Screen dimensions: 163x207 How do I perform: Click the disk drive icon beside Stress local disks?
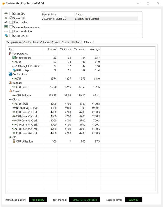(6, 32)
